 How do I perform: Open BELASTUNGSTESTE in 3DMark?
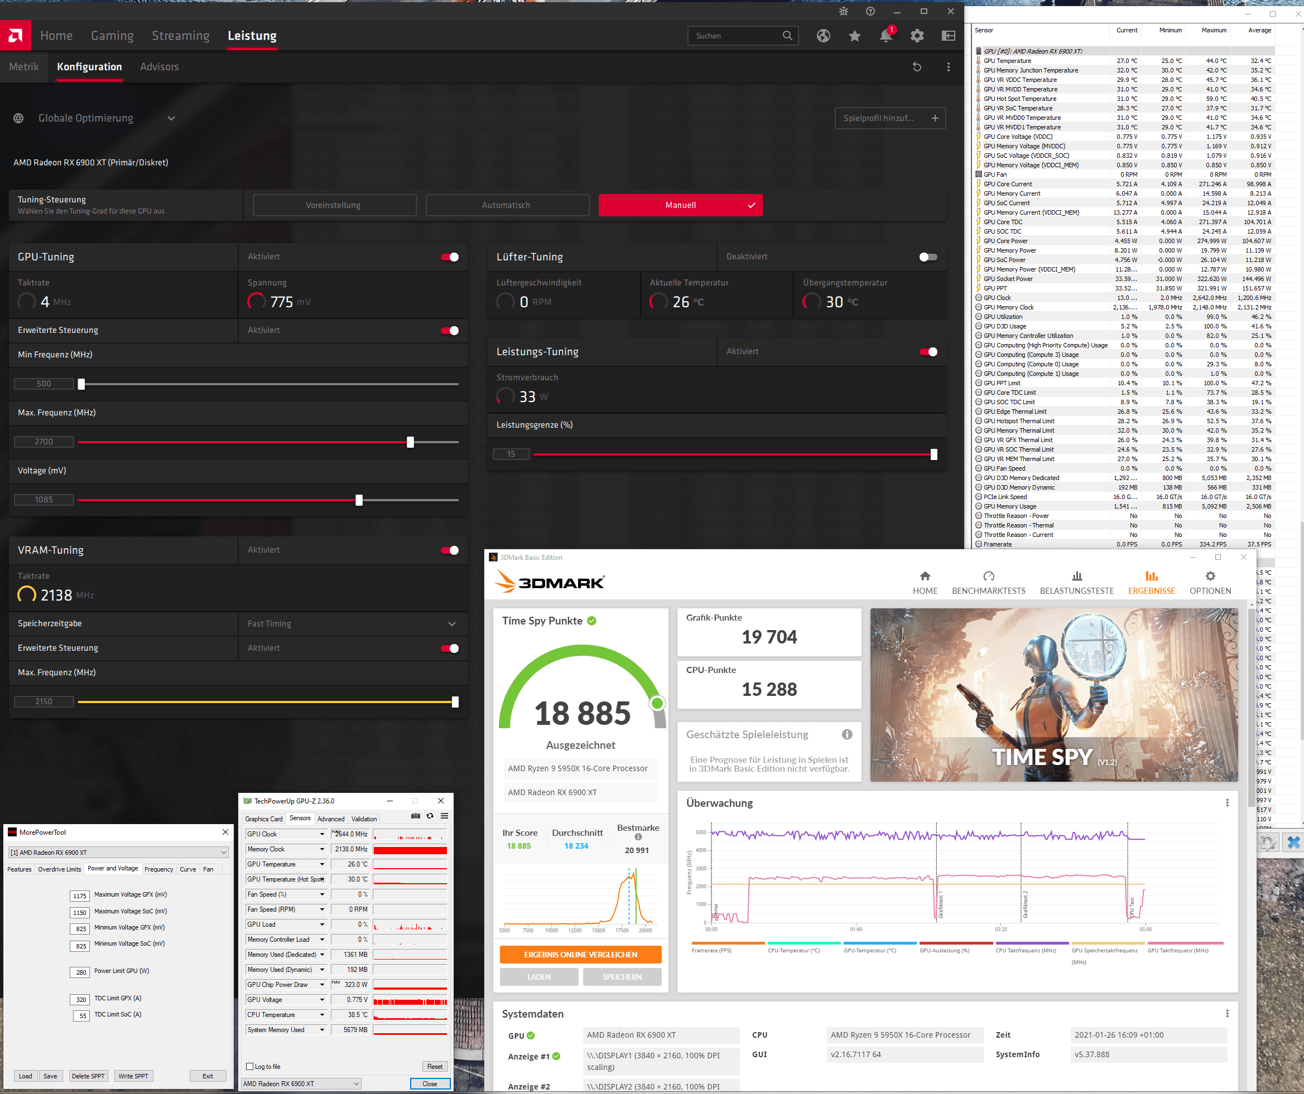pyautogui.click(x=1077, y=583)
